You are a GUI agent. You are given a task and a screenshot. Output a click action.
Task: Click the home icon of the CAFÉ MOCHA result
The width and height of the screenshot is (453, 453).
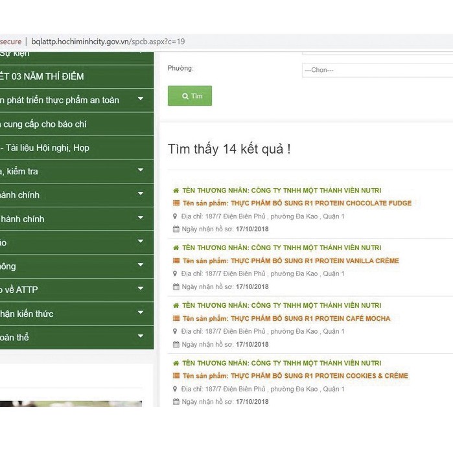coord(176,305)
